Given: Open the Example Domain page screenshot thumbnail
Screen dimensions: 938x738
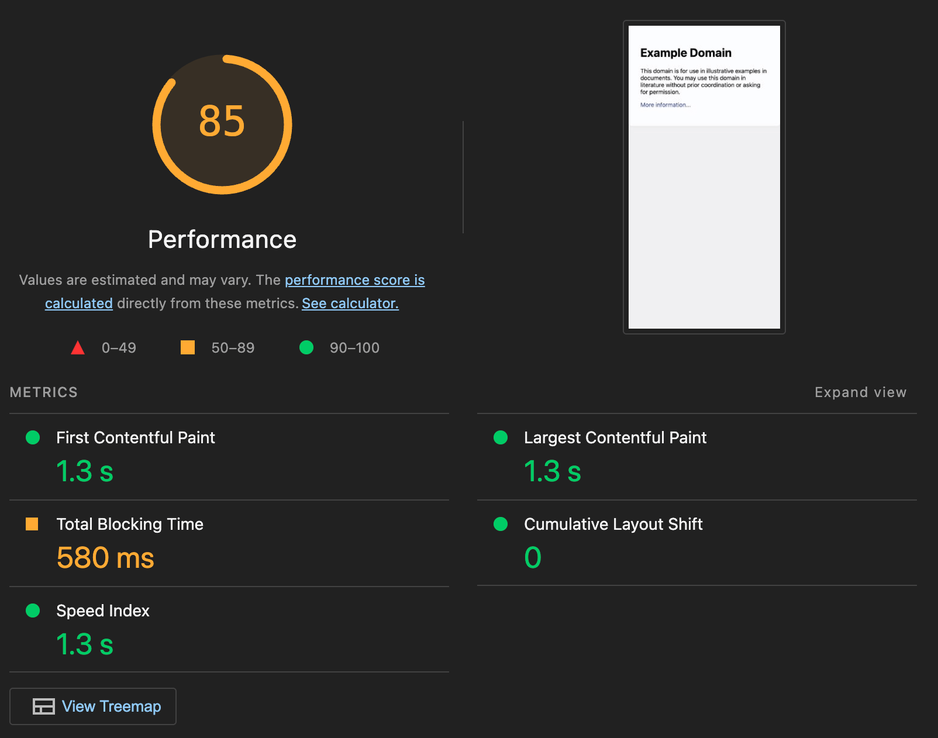Looking at the screenshot, I should click(x=704, y=177).
